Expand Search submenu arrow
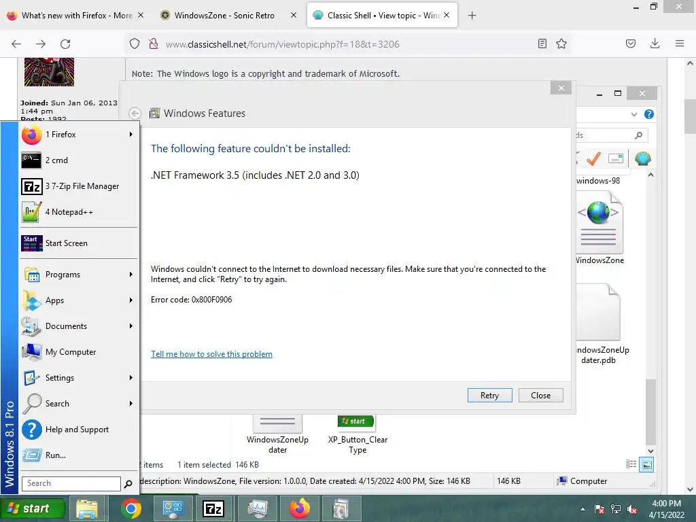The height and width of the screenshot is (522, 696). (131, 404)
